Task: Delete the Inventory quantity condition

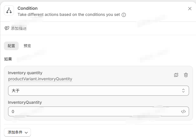Action: pyautogui.click(x=186, y=75)
